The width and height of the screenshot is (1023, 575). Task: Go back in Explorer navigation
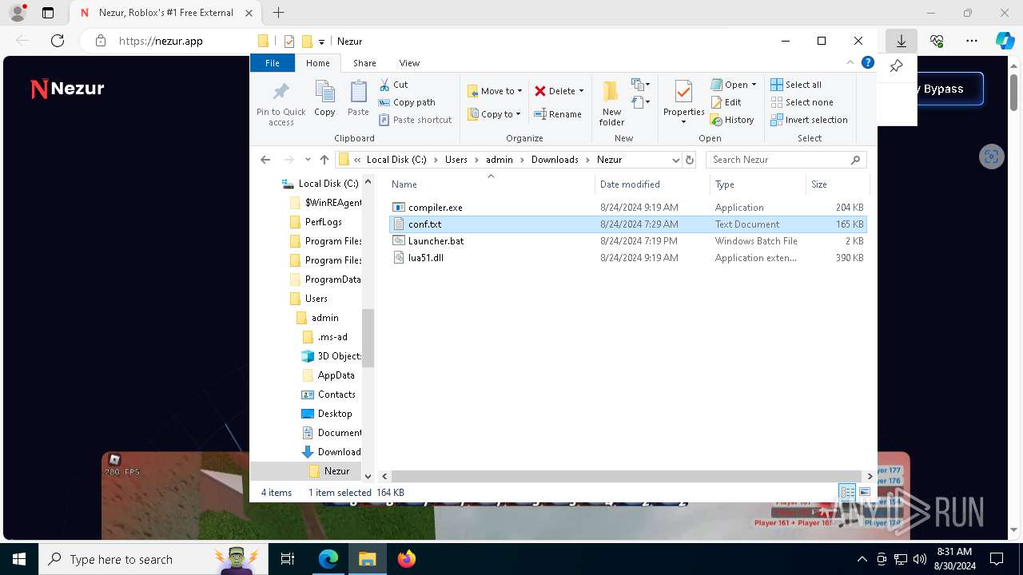tap(265, 160)
